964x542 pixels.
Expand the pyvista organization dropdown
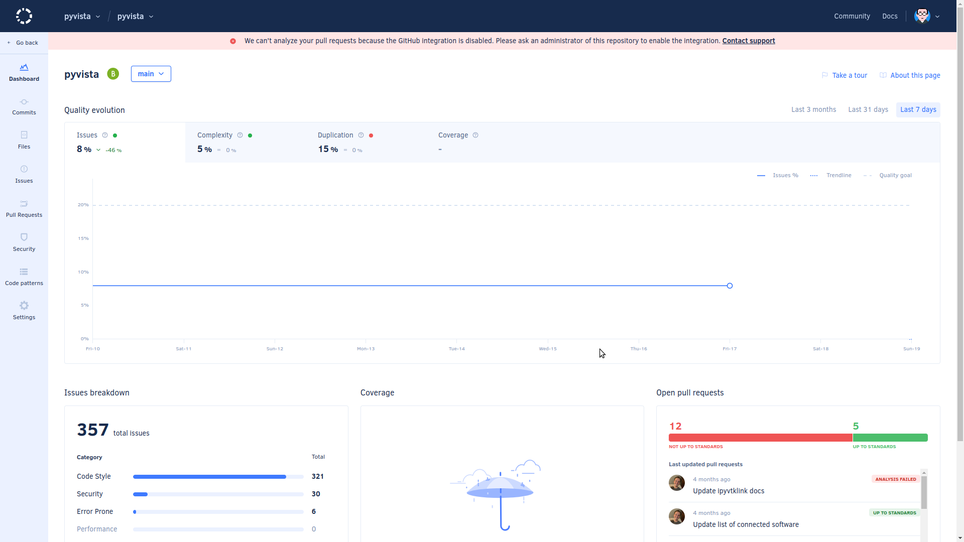(82, 17)
